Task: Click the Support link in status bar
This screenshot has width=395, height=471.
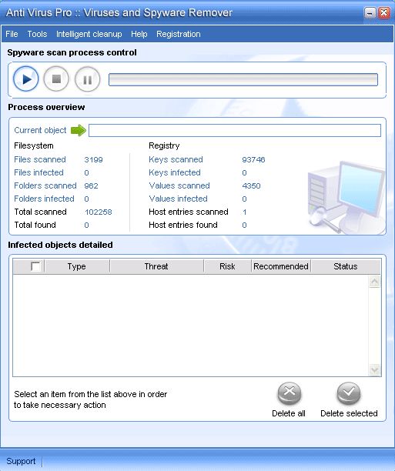Action: coord(21,461)
